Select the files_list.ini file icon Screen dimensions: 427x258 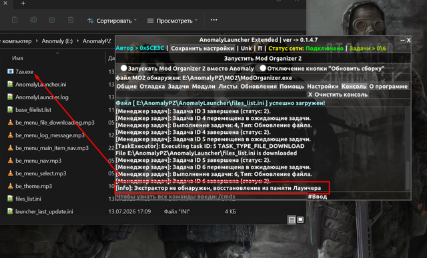pos(11,199)
